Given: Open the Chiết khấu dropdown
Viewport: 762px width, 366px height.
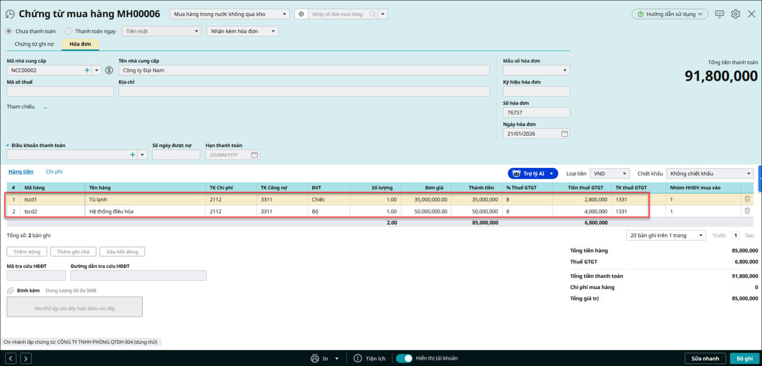Looking at the screenshot, I should click(x=710, y=174).
